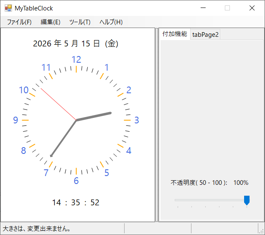Click the clock numeral 7
Screen dimensions: 265x235
46,173
